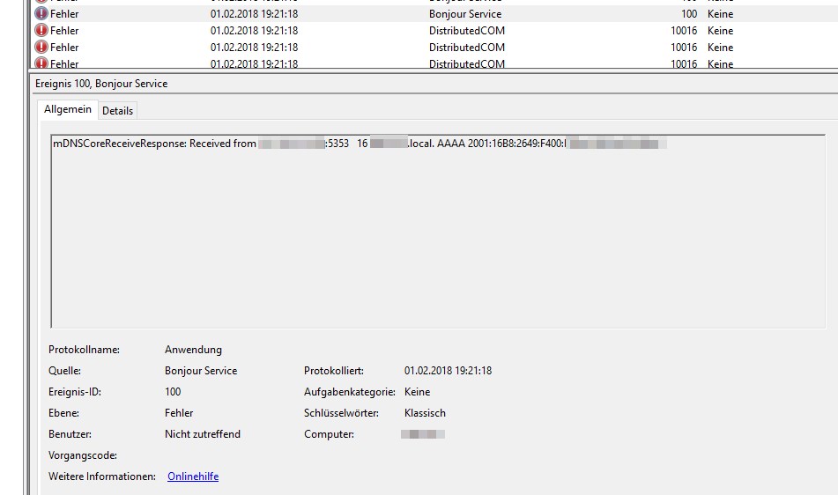This screenshot has width=838, height=495.
Task: Click event ID 100 in the Bonjour Service list row
Action: click(689, 14)
